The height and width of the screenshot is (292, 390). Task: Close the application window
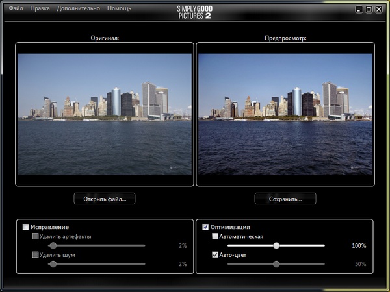pos(379,9)
